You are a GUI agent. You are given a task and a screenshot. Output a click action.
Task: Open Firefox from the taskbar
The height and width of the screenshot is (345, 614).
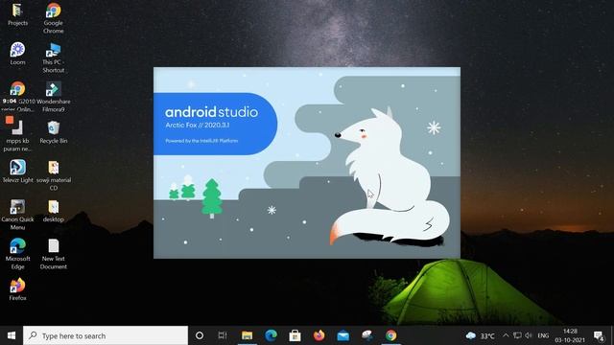tap(319, 335)
